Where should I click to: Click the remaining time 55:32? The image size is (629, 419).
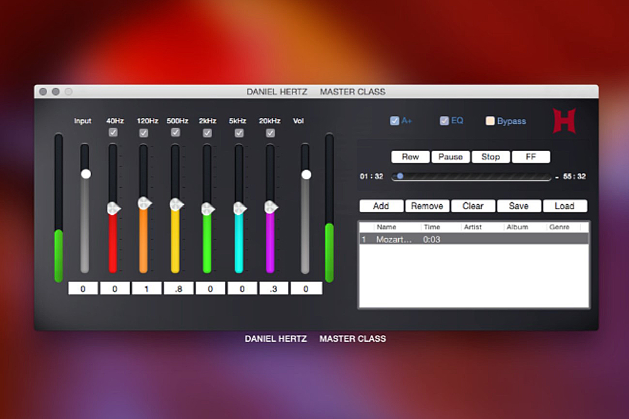574,177
